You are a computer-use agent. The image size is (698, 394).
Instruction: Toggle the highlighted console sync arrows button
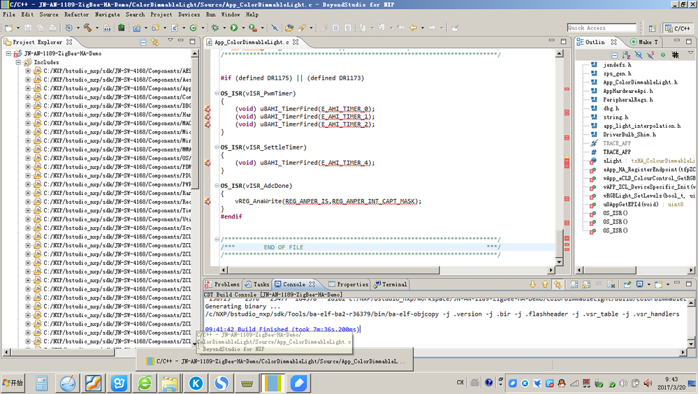point(558,284)
